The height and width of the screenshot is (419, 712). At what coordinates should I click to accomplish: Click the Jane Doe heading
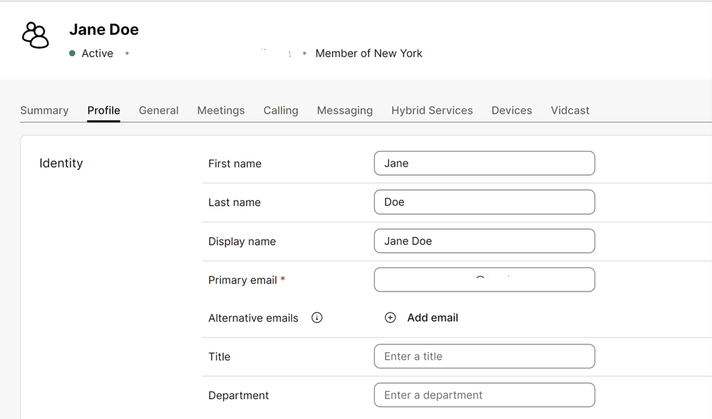[104, 30]
